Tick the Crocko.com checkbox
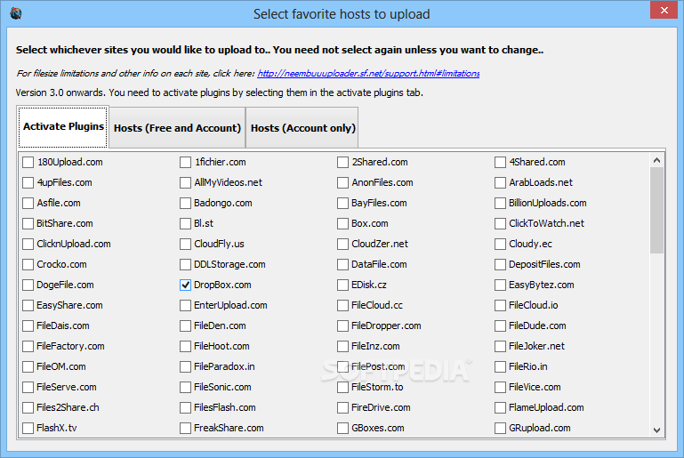 [28, 265]
